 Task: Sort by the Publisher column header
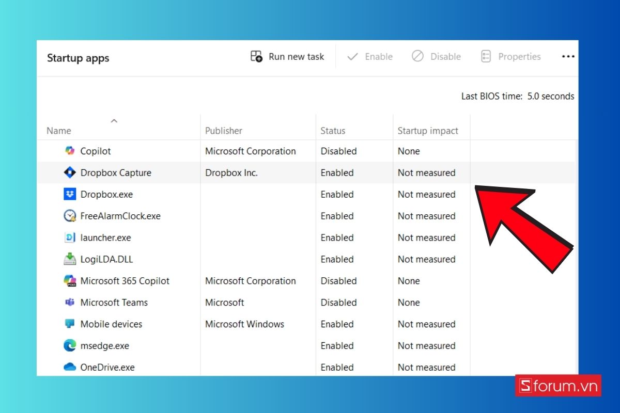tap(224, 131)
